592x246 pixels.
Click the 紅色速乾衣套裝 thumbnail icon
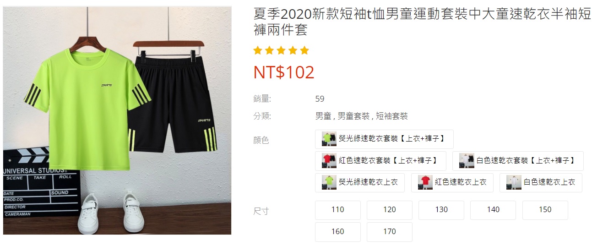(329, 161)
